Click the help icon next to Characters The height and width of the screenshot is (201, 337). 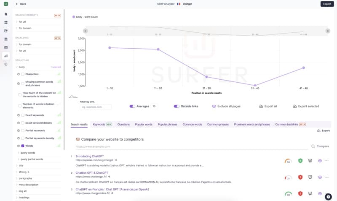19,74
